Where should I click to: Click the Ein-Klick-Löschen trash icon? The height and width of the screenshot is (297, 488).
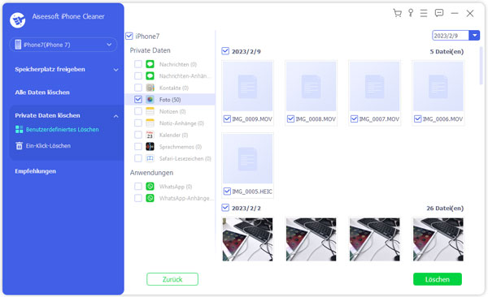[20, 146]
